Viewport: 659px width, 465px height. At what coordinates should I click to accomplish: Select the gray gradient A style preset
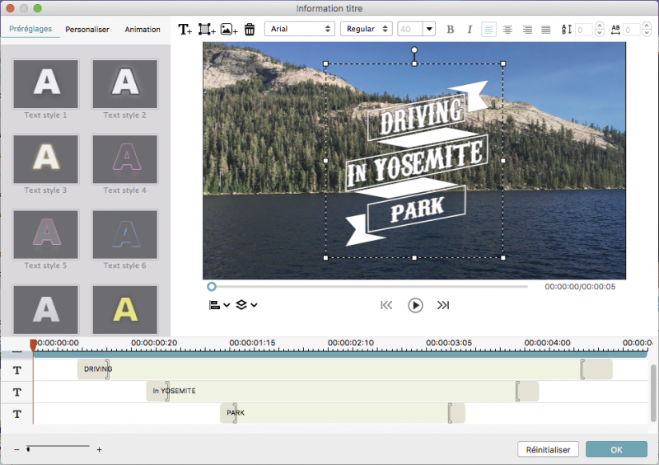pos(45,310)
